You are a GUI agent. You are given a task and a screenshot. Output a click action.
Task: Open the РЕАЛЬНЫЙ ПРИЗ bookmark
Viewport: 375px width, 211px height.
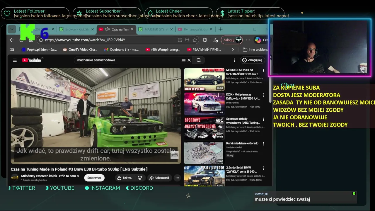[204, 50]
